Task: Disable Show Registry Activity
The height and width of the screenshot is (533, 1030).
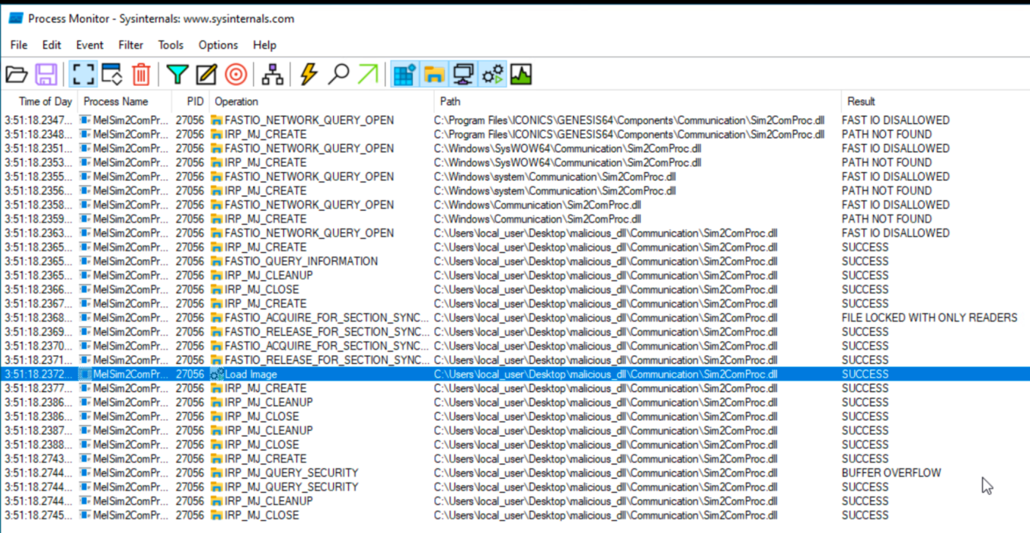Action: tap(404, 74)
